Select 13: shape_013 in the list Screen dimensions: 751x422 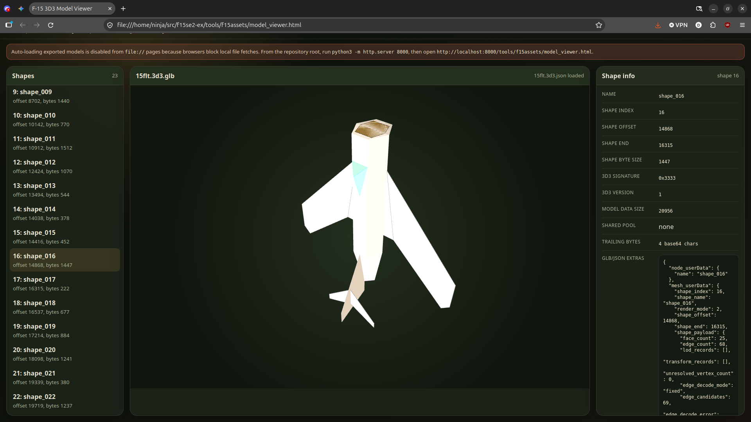pos(65,190)
